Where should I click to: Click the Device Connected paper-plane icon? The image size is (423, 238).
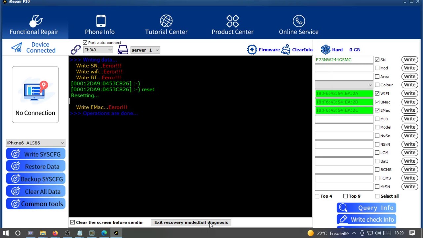coord(16,48)
